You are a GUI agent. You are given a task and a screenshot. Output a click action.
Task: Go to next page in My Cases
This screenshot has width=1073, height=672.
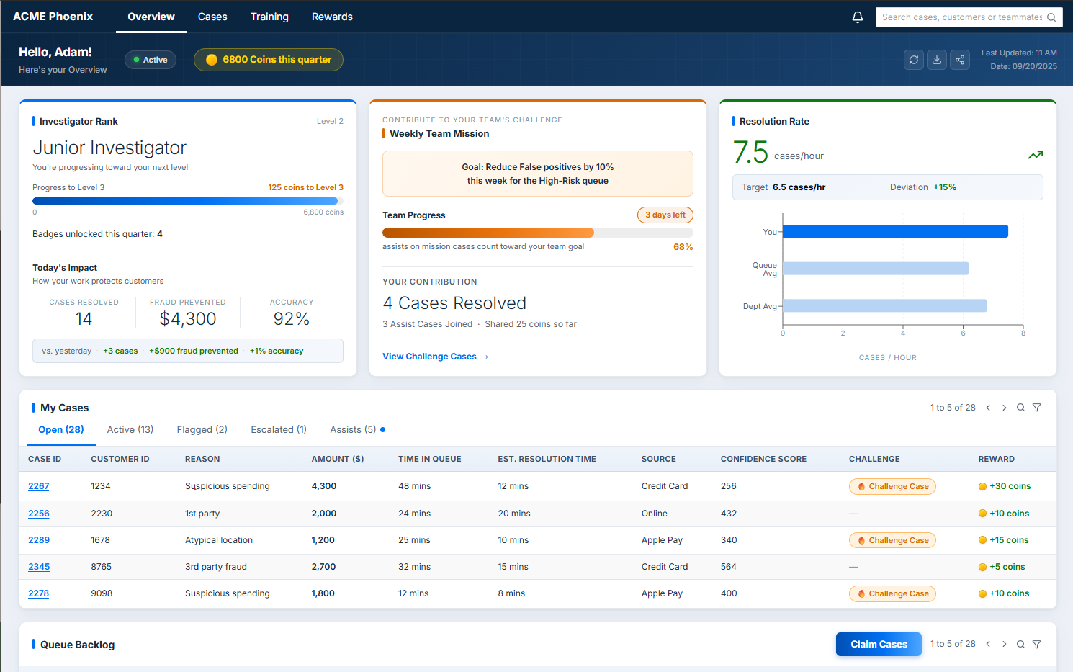coord(1004,408)
